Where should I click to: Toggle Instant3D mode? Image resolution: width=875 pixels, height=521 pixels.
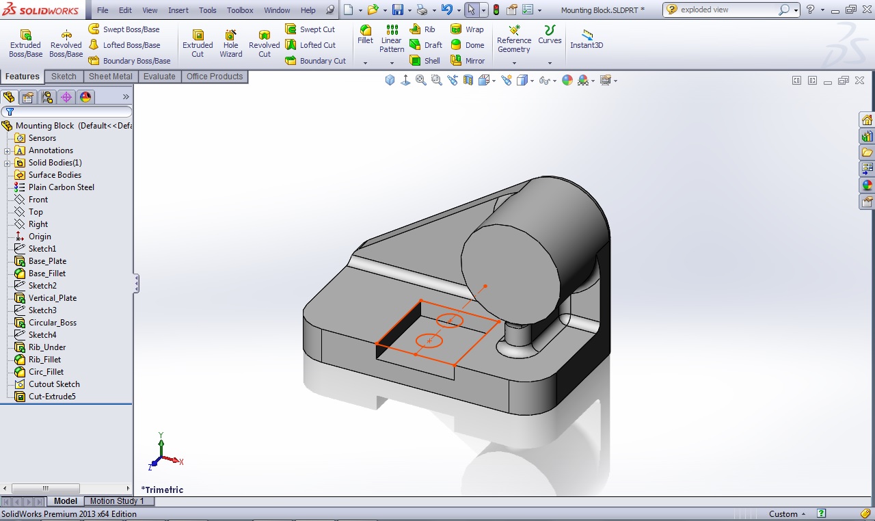click(587, 39)
